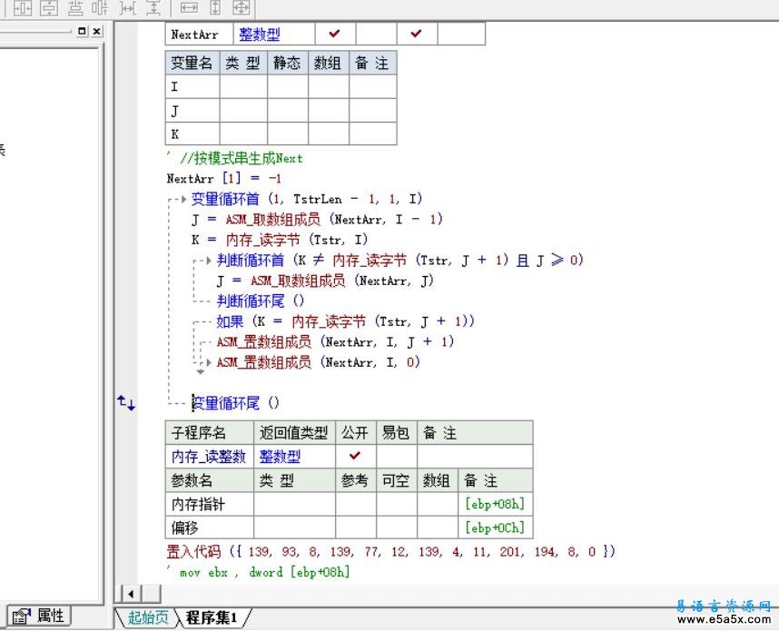779x631 pixels.
Task: Click the up-down jump arrows in the gutter
Action: pos(126,402)
